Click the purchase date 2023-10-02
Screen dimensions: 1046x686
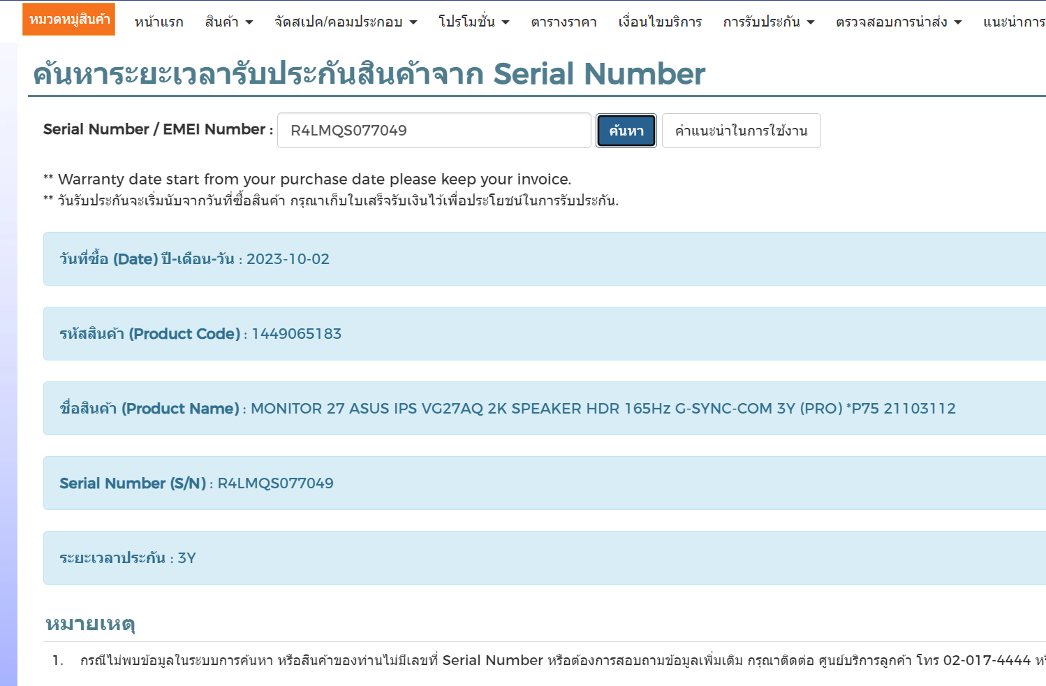point(288,259)
